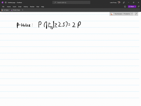The width and height of the screenshot is (141, 106).
Task: Click the notebook icon beside Numerade
Action: click(112, 14)
